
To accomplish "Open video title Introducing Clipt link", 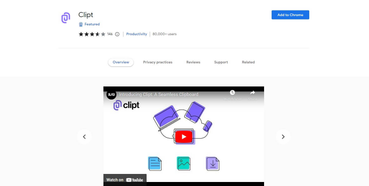I will click(159, 95).
